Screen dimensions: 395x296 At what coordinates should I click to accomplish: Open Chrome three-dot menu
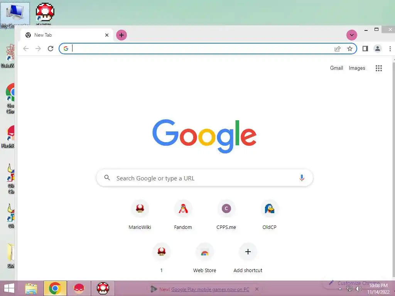[390, 49]
